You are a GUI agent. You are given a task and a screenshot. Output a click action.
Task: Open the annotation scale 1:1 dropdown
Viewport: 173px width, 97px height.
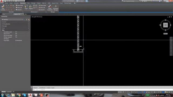[152, 92]
